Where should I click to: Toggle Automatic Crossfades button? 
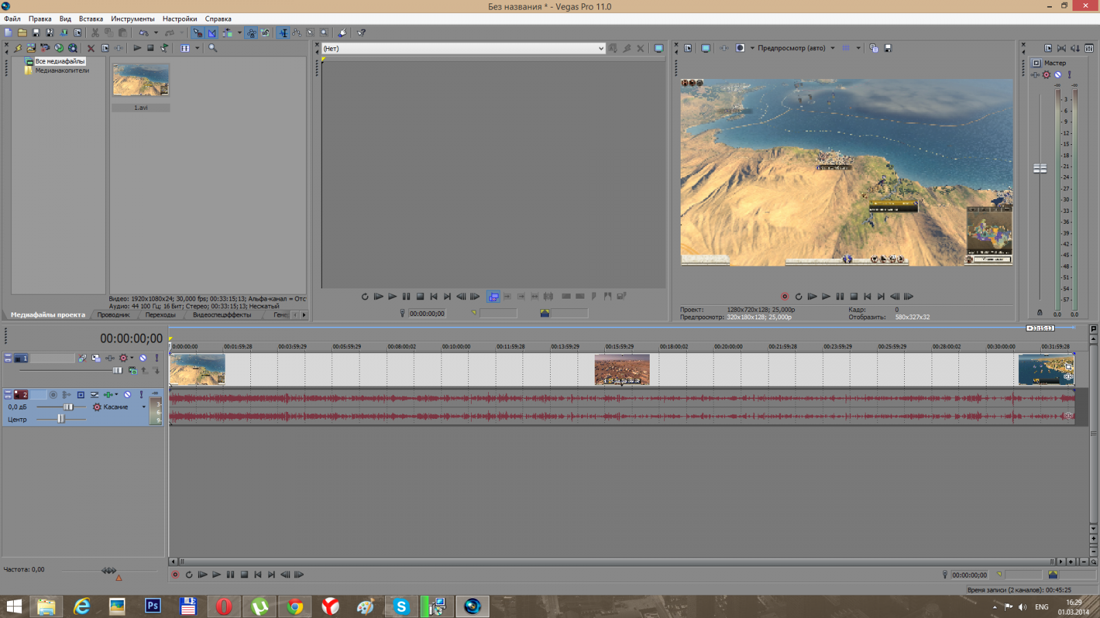212,32
